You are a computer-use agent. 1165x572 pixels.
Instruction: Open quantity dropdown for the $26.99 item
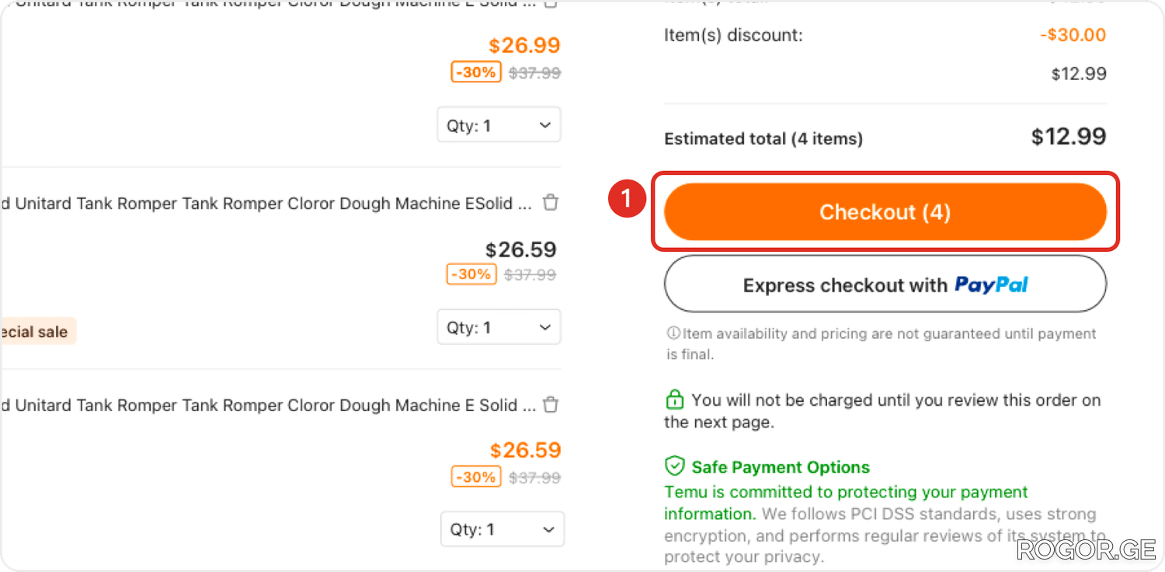tap(499, 125)
